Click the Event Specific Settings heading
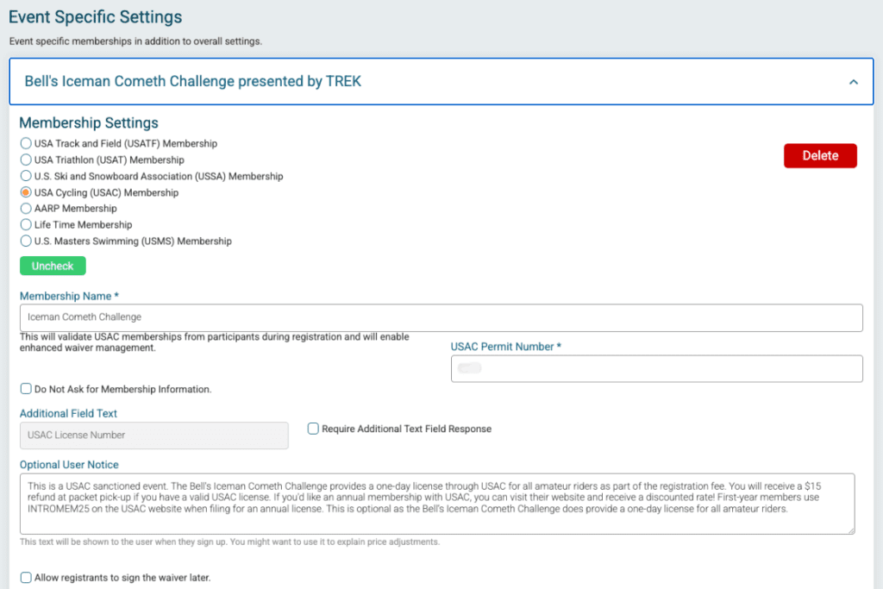Viewport: 883px width, 589px height. click(95, 16)
